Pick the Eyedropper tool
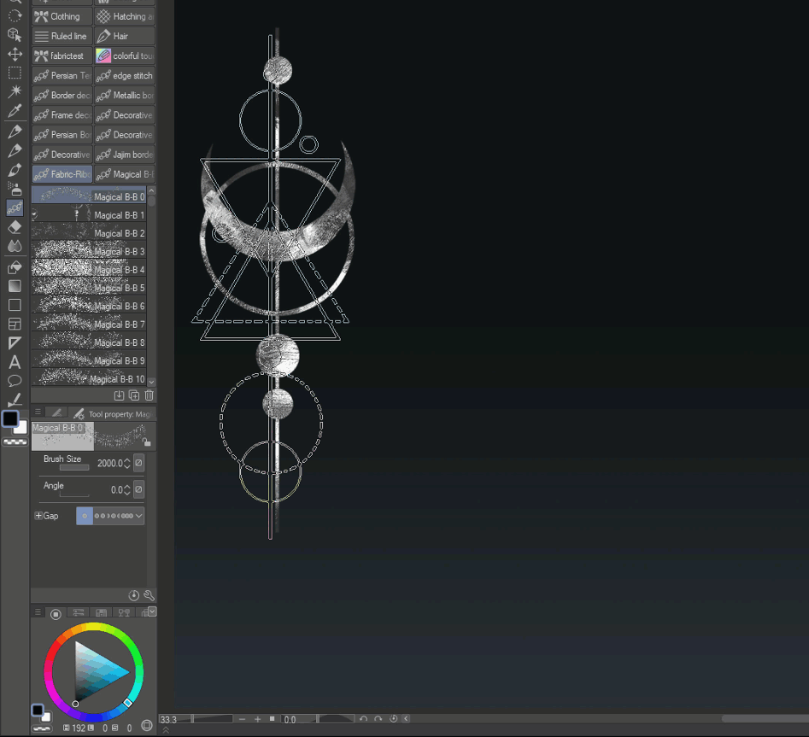This screenshot has height=737, width=809. [15, 111]
